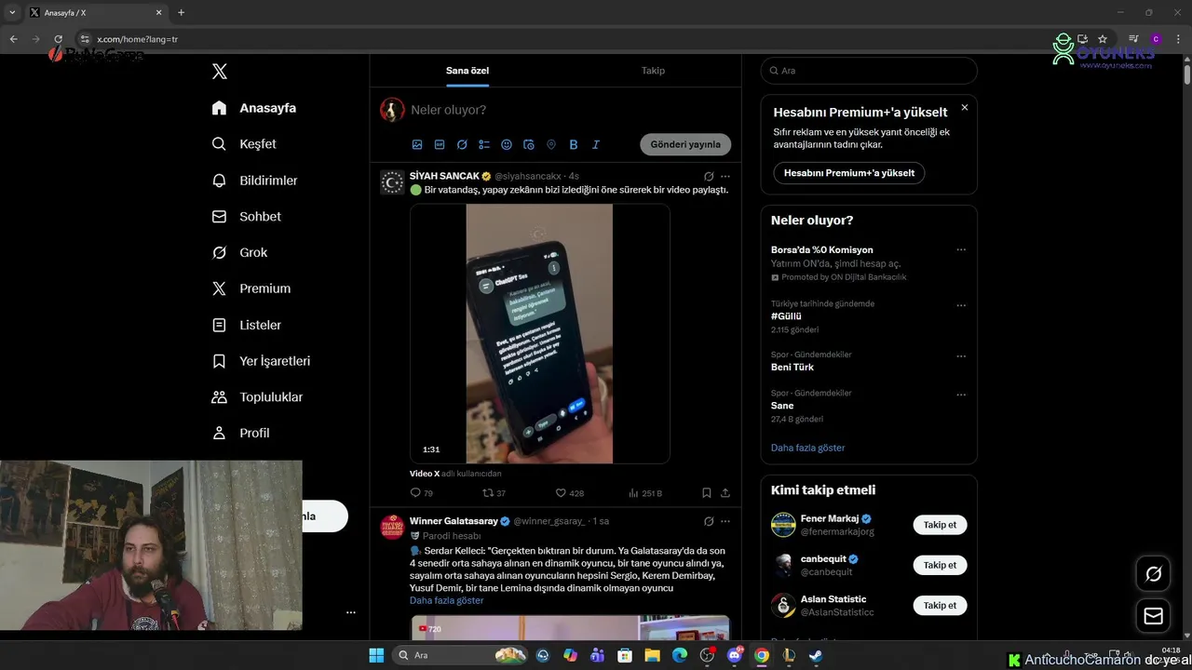Switch to the Takip tab
Viewport: 1192px width, 670px height.
653,71
